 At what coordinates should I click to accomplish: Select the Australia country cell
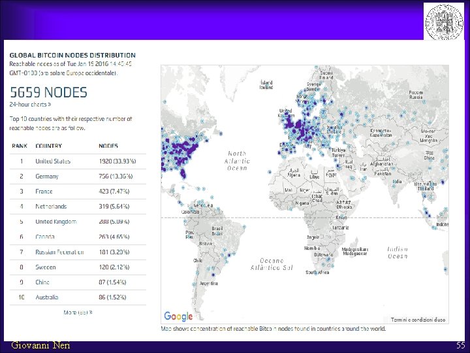pos(47,297)
